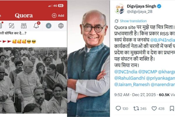
Task: Open Quora Spaces people icon
Action: click(24, 26)
